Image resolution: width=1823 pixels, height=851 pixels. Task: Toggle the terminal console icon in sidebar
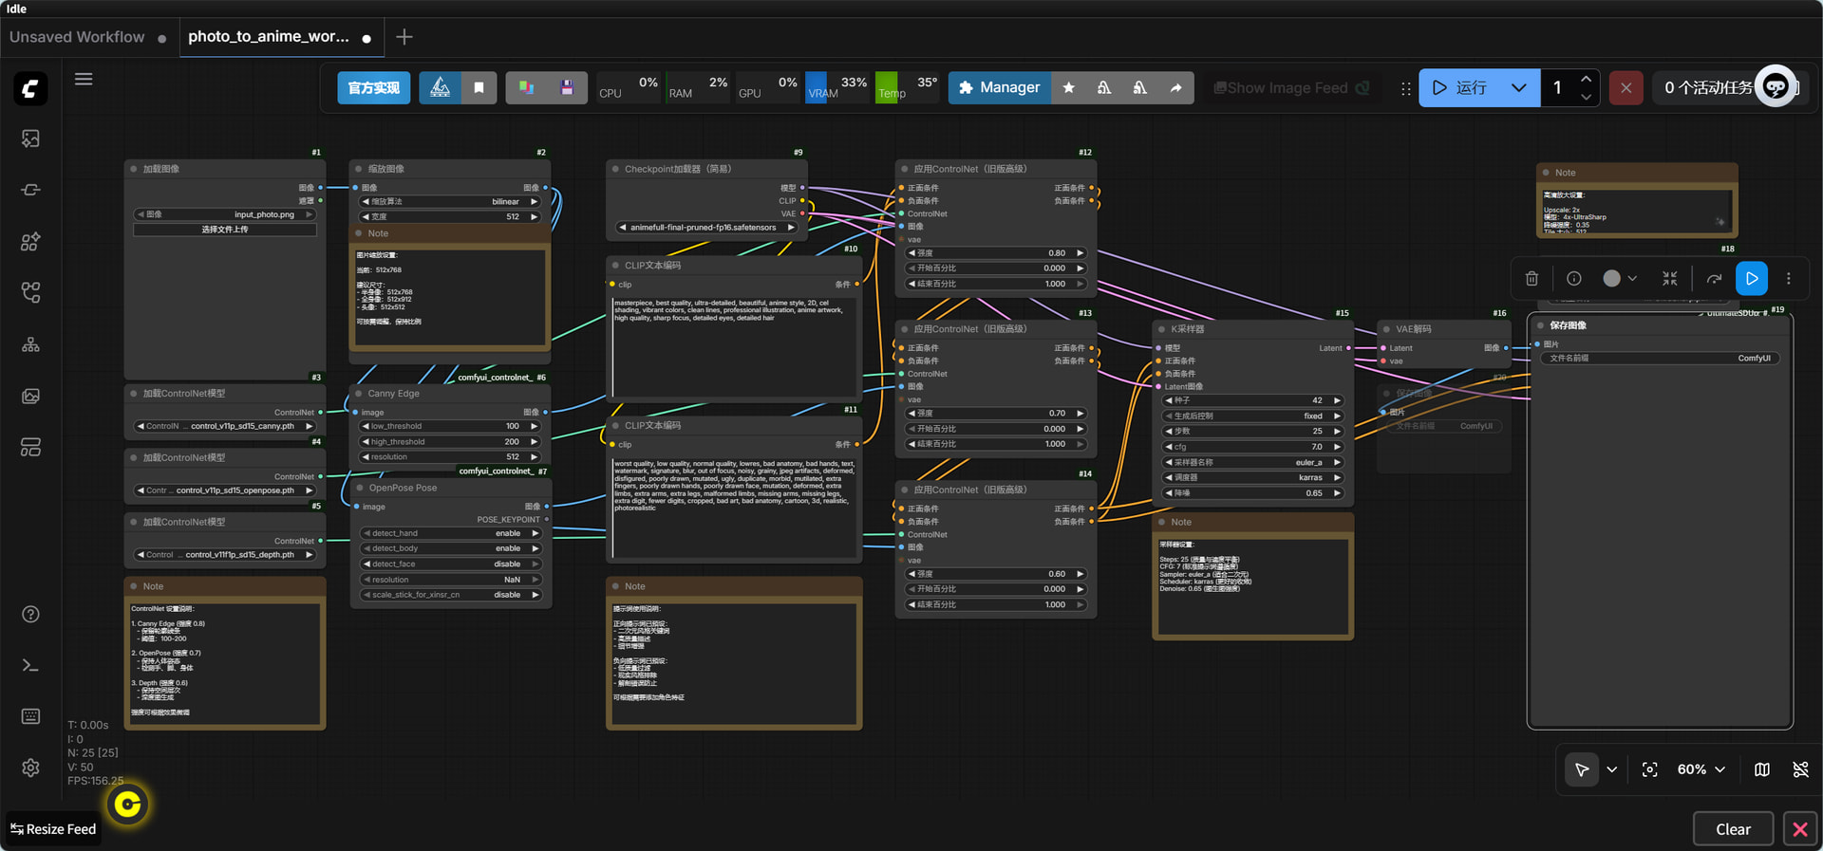pyautogui.click(x=30, y=665)
